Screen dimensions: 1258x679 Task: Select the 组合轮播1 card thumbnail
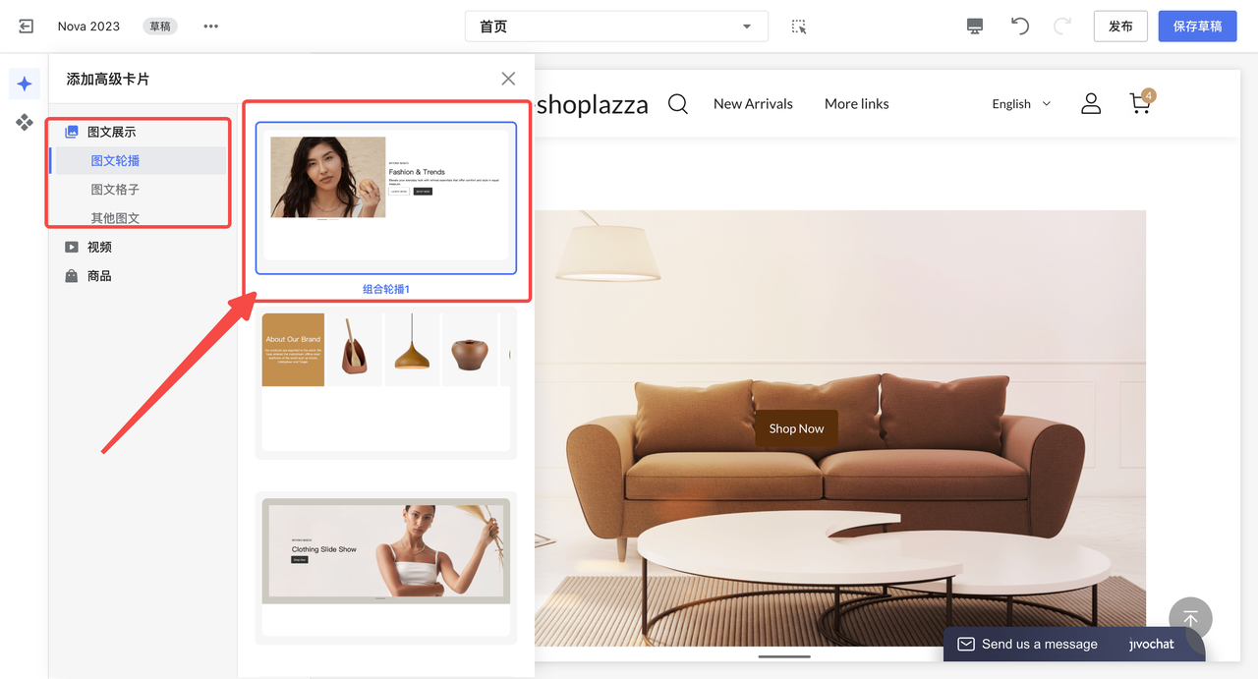tap(386, 198)
